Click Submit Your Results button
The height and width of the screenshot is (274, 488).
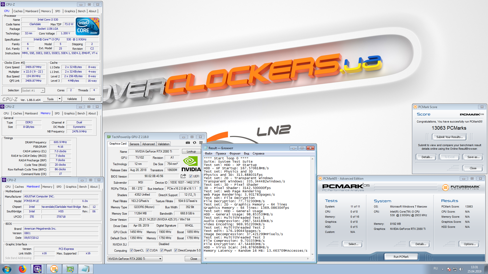pyautogui.click(x=449, y=137)
